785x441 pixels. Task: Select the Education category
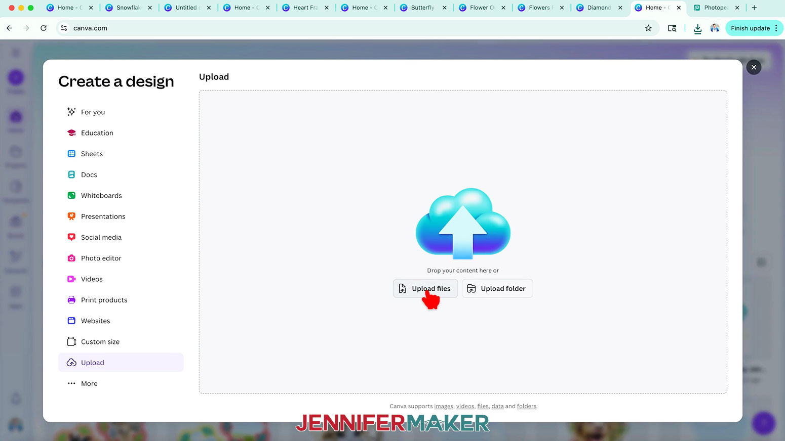tap(121, 133)
